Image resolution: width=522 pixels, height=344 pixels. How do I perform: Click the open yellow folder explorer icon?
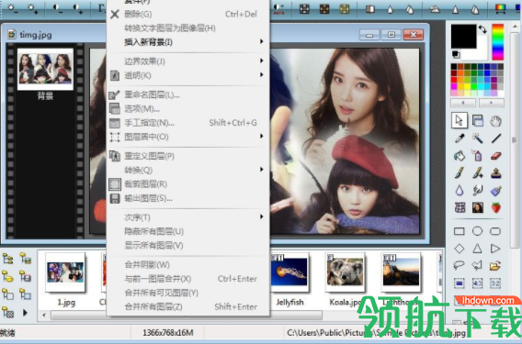pyautogui.click(x=7, y=276)
